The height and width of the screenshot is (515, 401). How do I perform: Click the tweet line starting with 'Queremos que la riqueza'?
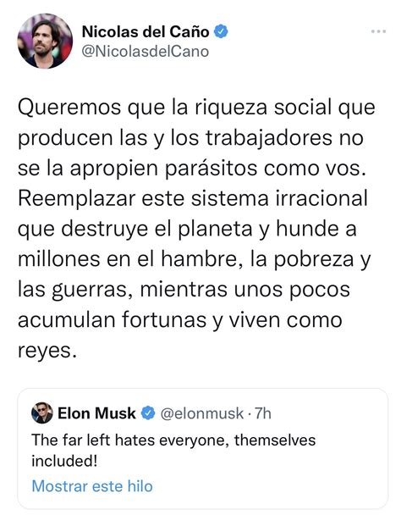coord(196,108)
